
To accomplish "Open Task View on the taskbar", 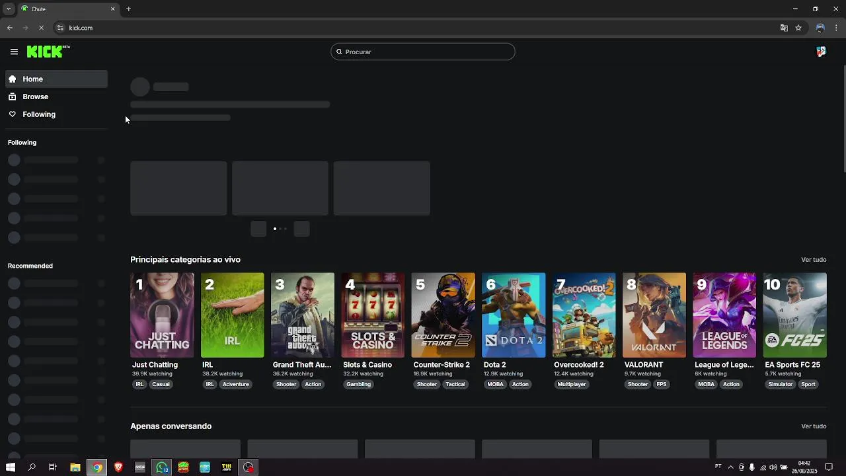I will pos(53,467).
